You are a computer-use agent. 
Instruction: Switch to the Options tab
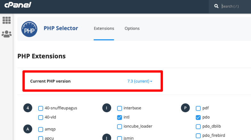coord(132,28)
